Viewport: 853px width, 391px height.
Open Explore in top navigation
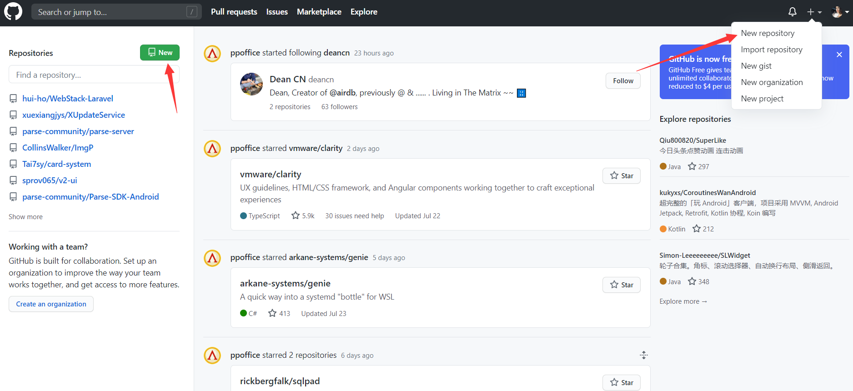click(364, 12)
